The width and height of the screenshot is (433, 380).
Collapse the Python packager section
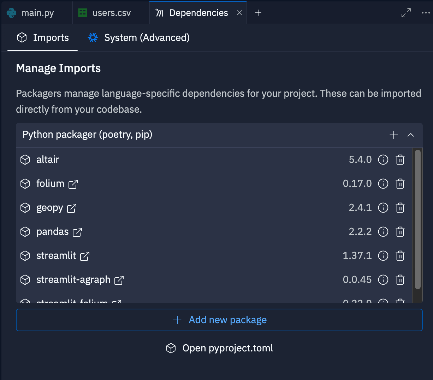[411, 135]
